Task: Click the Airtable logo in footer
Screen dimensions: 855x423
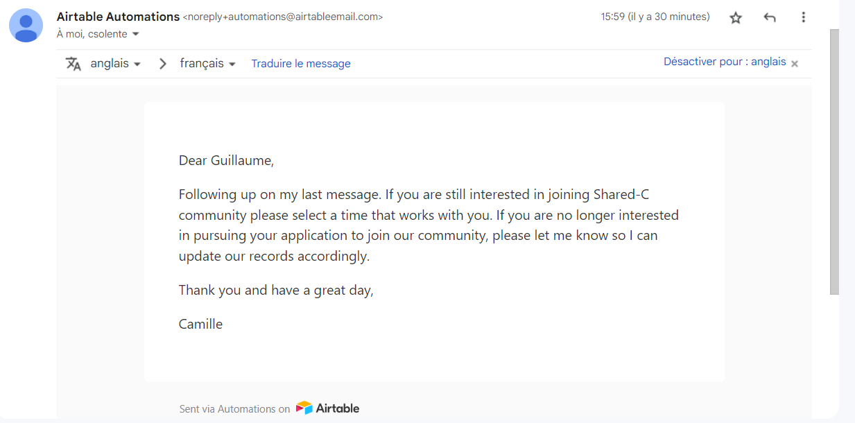Action: point(327,408)
